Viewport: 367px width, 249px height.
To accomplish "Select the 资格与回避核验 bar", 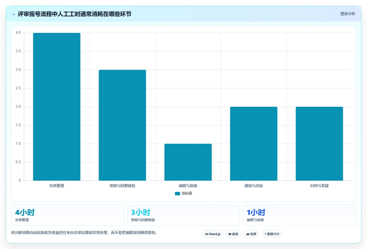I will [122, 125].
